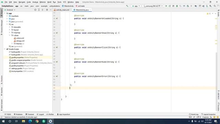The image size is (220, 124).
Task: Open the App Inspection tool window
Action: (x=63, y=114)
